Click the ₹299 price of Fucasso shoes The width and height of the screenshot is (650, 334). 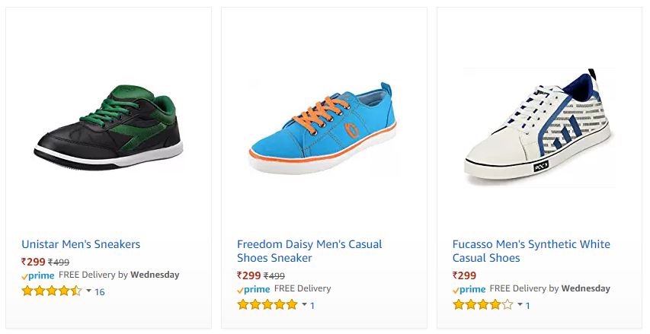click(464, 275)
